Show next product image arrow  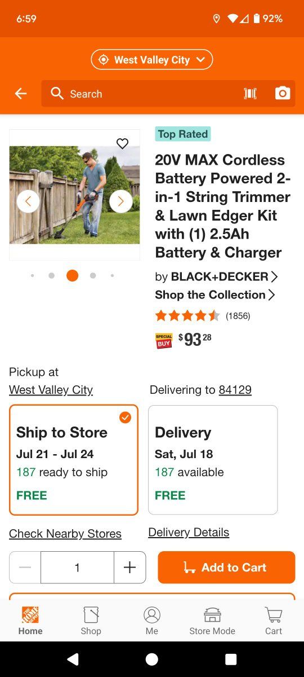click(121, 201)
